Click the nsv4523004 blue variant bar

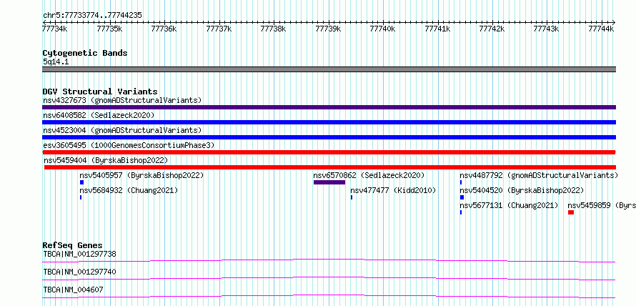(x=329, y=137)
